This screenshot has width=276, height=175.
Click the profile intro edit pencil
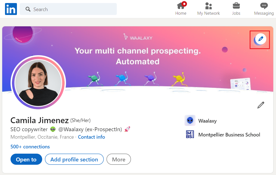260,105
